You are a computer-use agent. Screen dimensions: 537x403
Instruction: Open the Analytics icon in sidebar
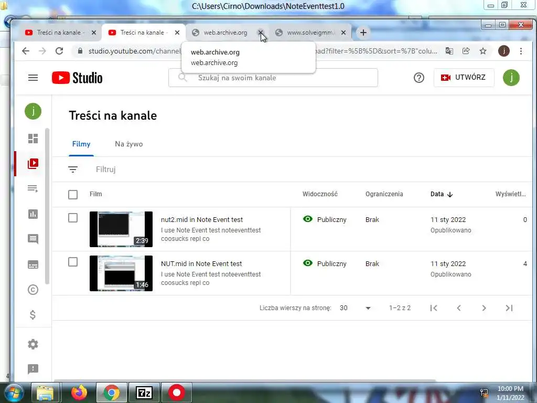tap(33, 214)
